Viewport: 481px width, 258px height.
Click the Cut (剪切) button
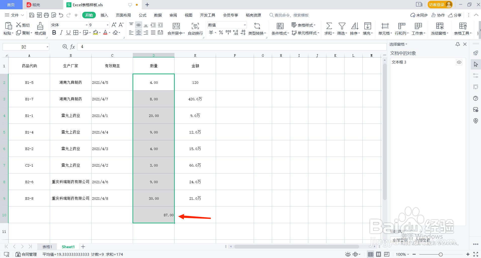coord(23,25)
